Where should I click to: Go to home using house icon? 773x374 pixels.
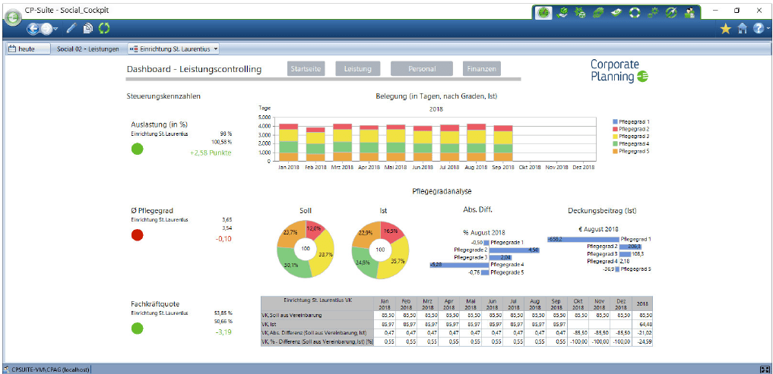(x=742, y=29)
